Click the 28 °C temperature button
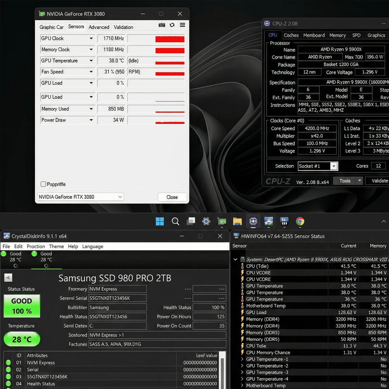This screenshot has height=389, width=389. click(x=22, y=339)
